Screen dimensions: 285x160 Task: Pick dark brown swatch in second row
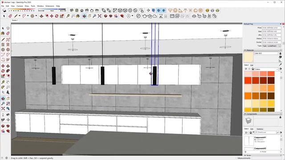[271, 80]
